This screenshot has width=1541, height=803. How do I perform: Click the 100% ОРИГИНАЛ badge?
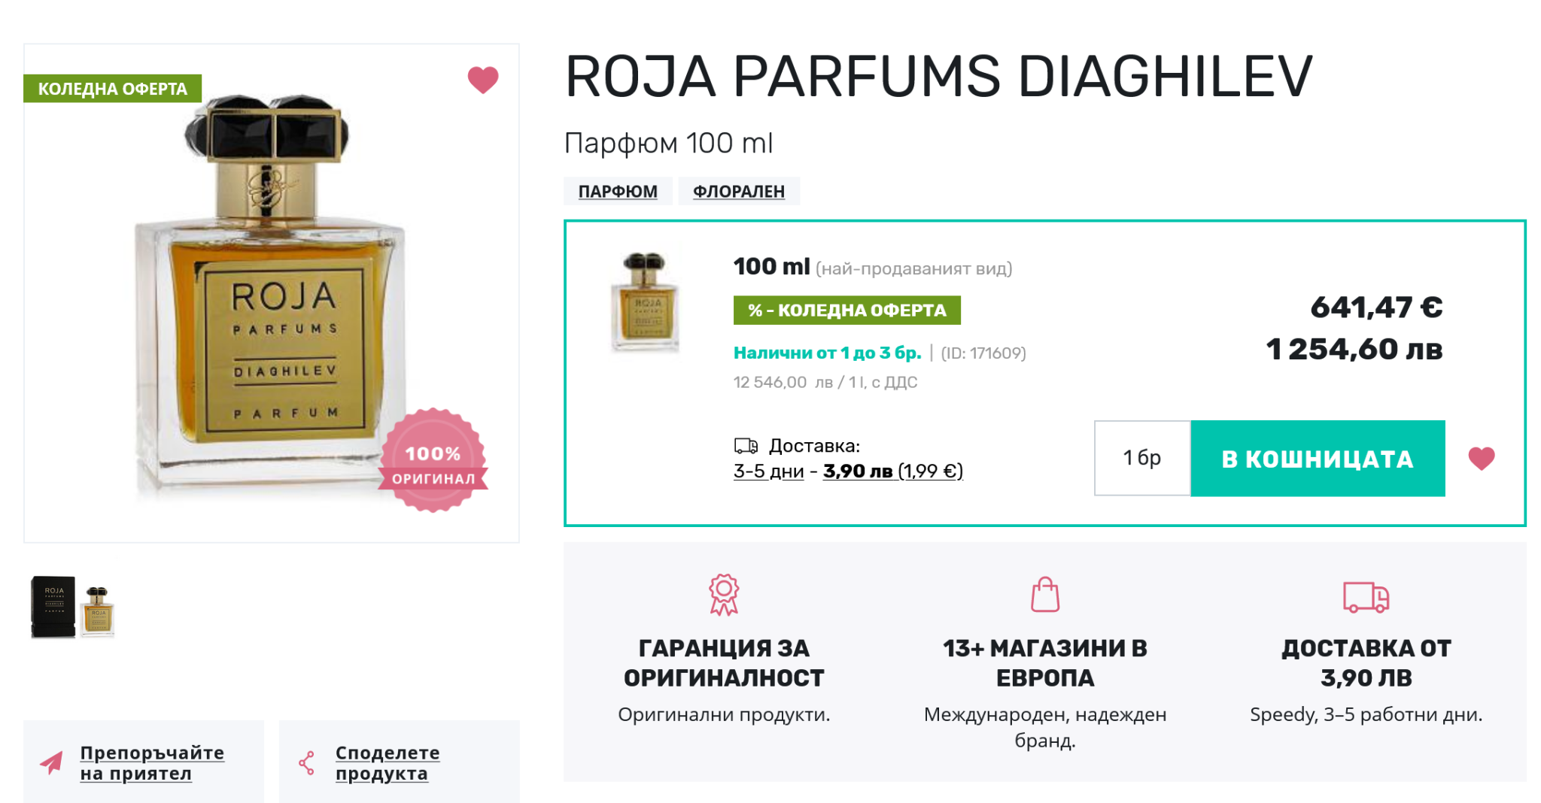click(433, 461)
